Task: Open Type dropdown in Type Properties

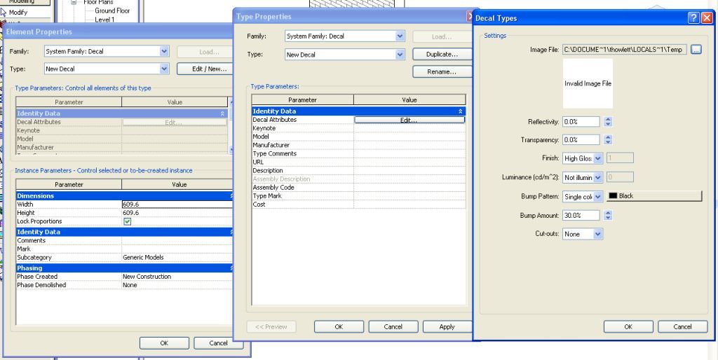Action: [400, 54]
